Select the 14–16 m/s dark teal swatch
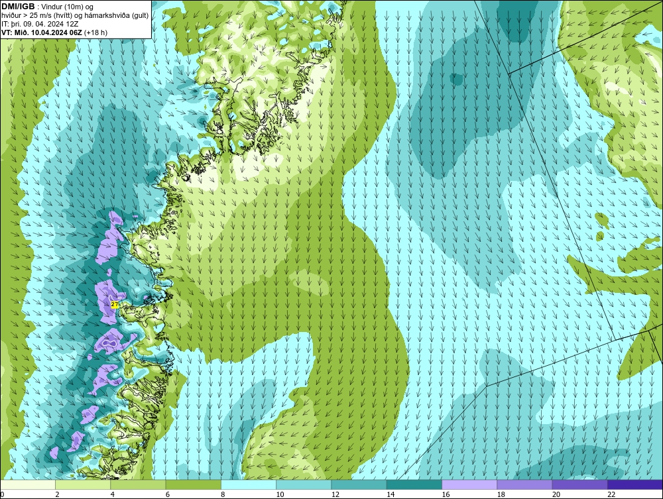 click(414, 484)
